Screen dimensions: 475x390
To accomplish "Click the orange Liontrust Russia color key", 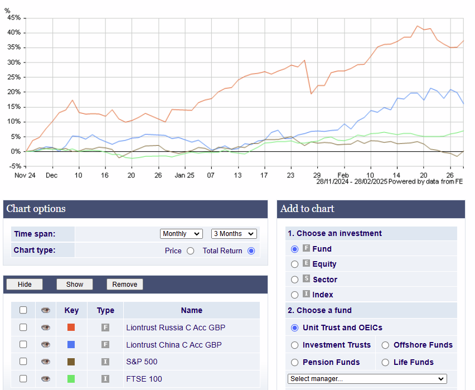I will point(71,328).
